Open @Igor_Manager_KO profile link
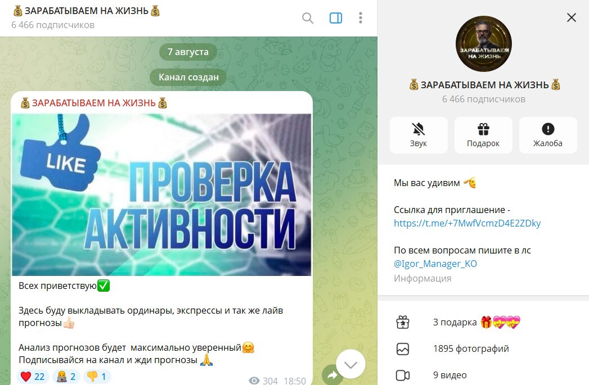The image size is (589, 385). point(435,264)
